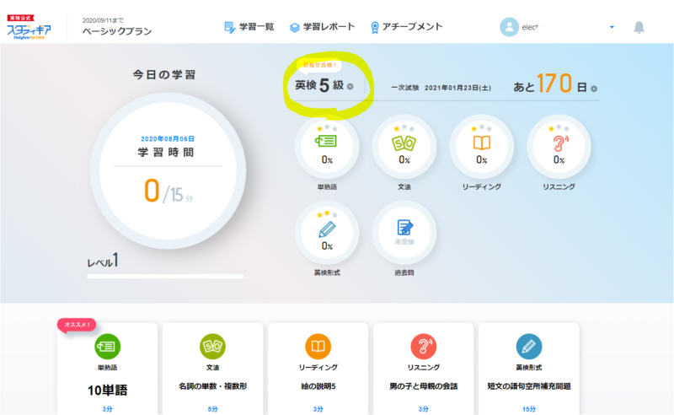Click the 学習レポート layers icon
Image resolution: width=674 pixels, height=415 pixels.
pos(295,28)
